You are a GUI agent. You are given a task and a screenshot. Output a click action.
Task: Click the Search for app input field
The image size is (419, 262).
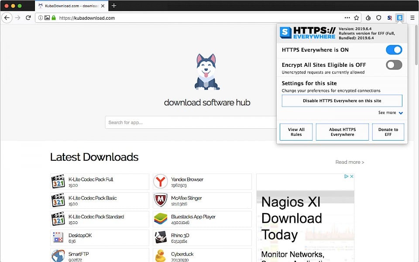[191, 122]
